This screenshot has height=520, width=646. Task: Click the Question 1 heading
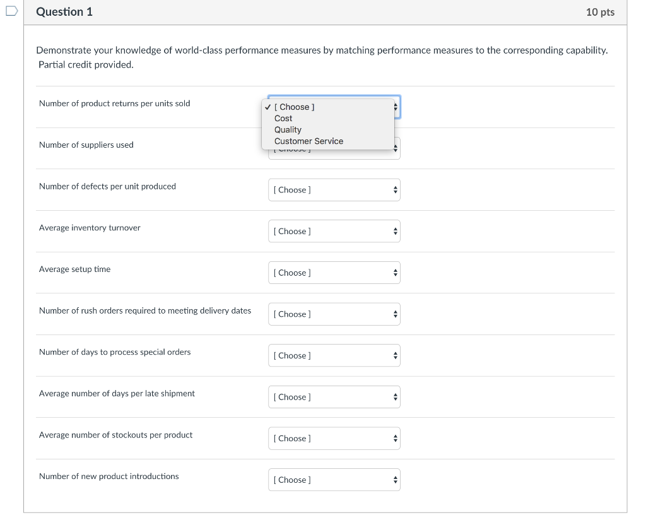[64, 12]
